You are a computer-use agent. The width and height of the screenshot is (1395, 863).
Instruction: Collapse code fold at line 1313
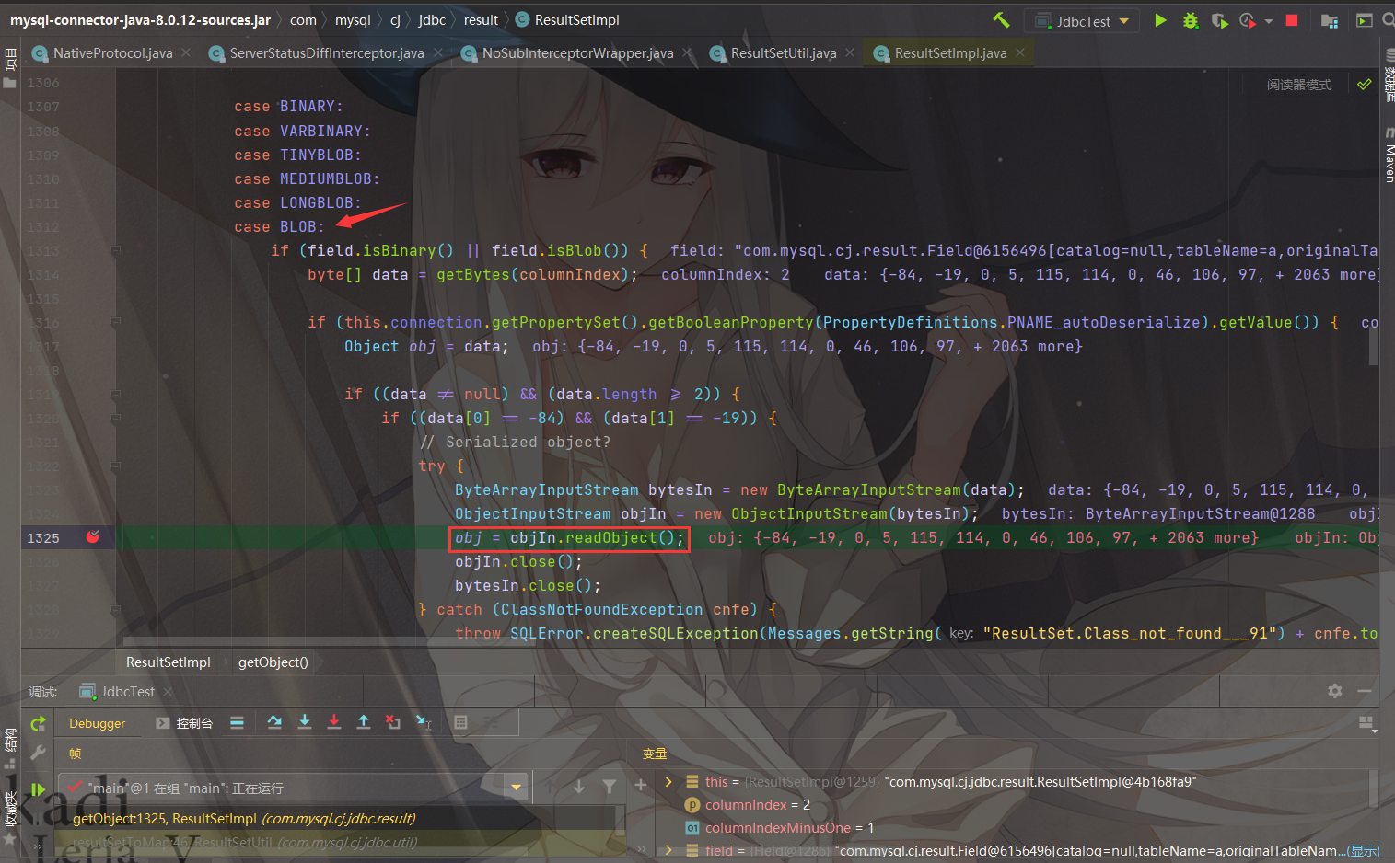click(x=116, y=249)
